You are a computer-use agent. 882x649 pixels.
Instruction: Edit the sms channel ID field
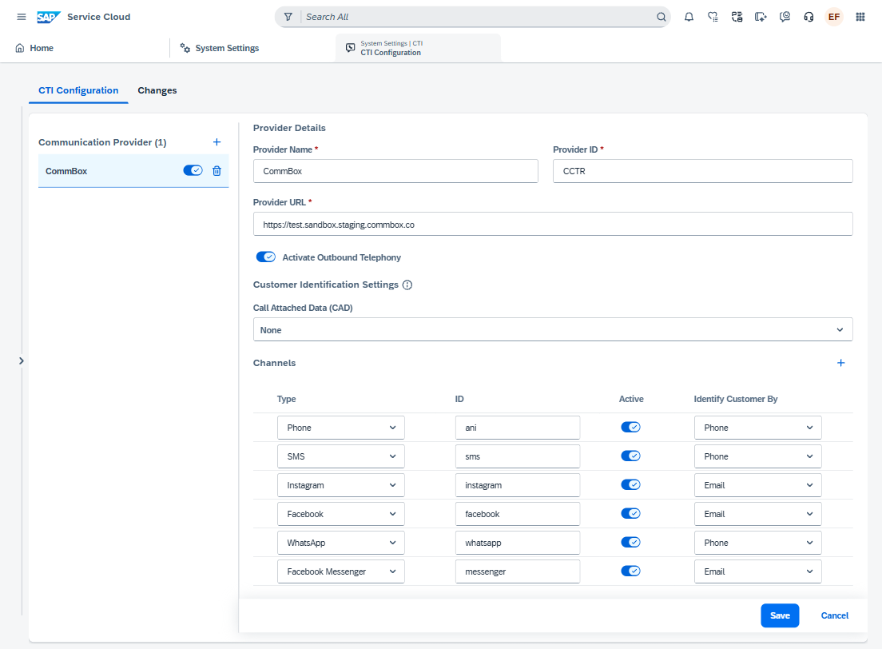pos(518,456)
